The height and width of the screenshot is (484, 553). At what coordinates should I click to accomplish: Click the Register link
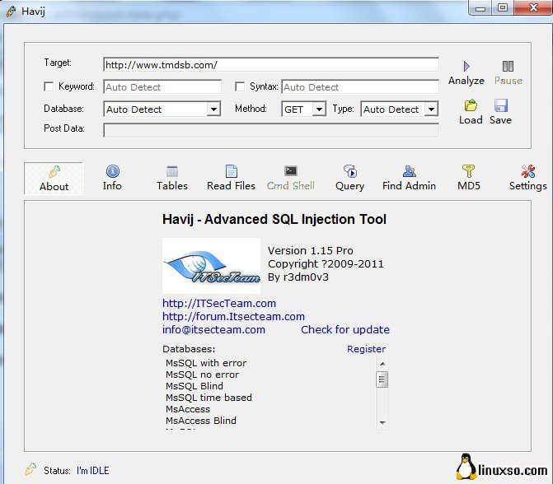tap(366, 349)
